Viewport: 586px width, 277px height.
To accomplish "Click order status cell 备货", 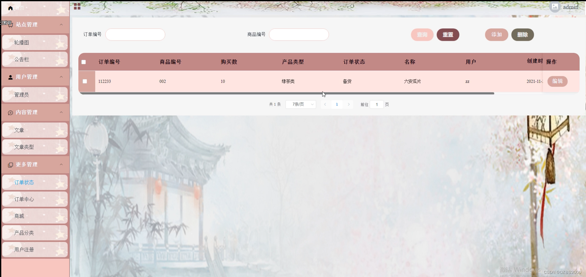I will [347, 81].
